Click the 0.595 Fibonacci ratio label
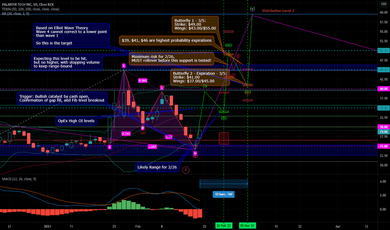The height and width of the screenshot is (230, 390). [143, 81]
